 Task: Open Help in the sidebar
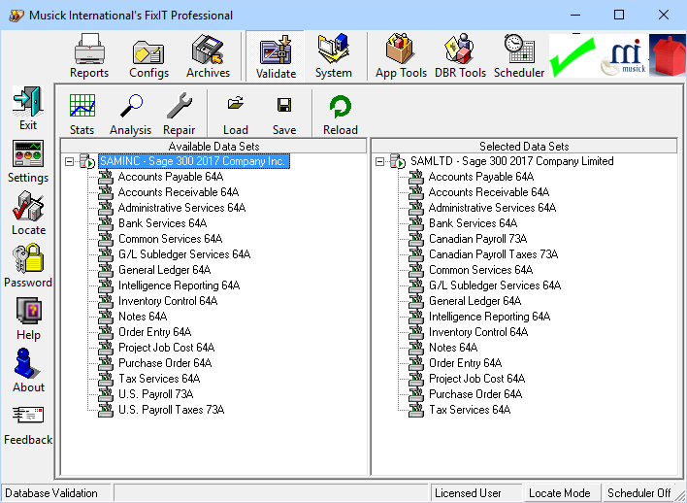[x=28, y=319]
